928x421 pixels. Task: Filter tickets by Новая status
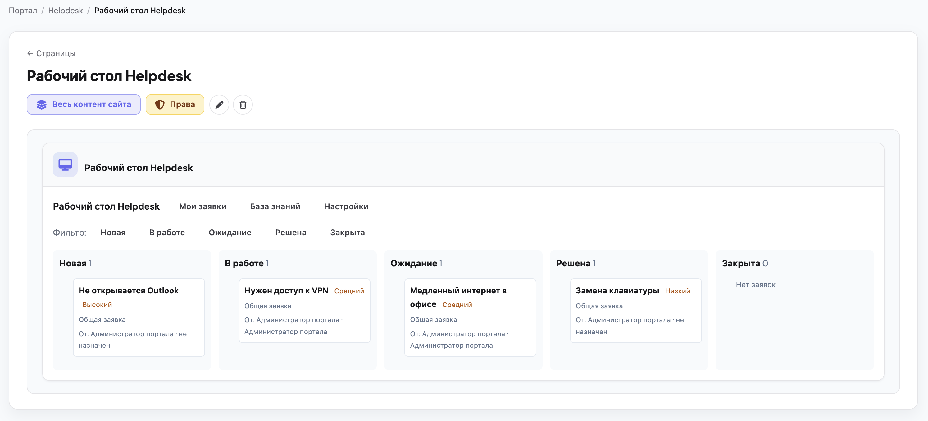coord(113,233)
